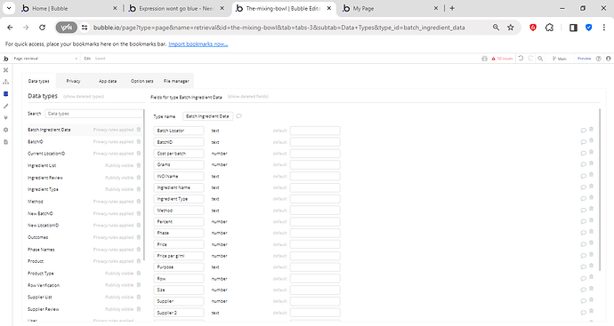
Task: Delete the Grams field
Action: [x=591, y=163]
